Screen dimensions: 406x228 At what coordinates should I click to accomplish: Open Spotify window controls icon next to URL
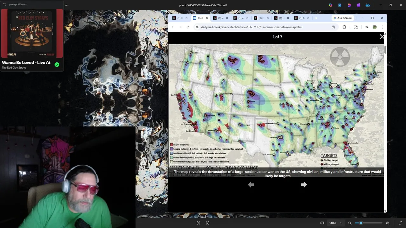4,4
